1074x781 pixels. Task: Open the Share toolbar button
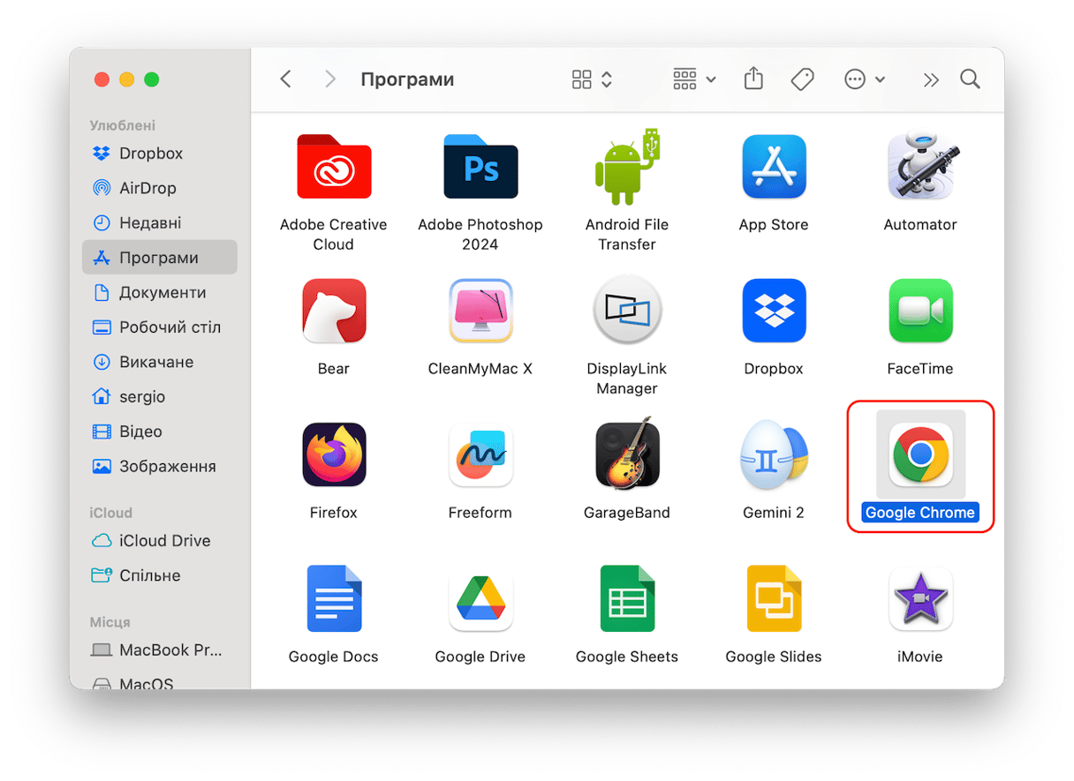pyautogui.click(x=753, y=79)
